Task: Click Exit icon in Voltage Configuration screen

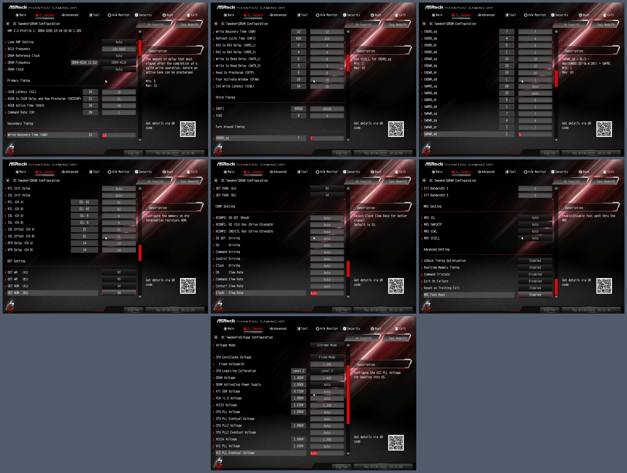Action: pyautogui.click(x=397, y=329)
